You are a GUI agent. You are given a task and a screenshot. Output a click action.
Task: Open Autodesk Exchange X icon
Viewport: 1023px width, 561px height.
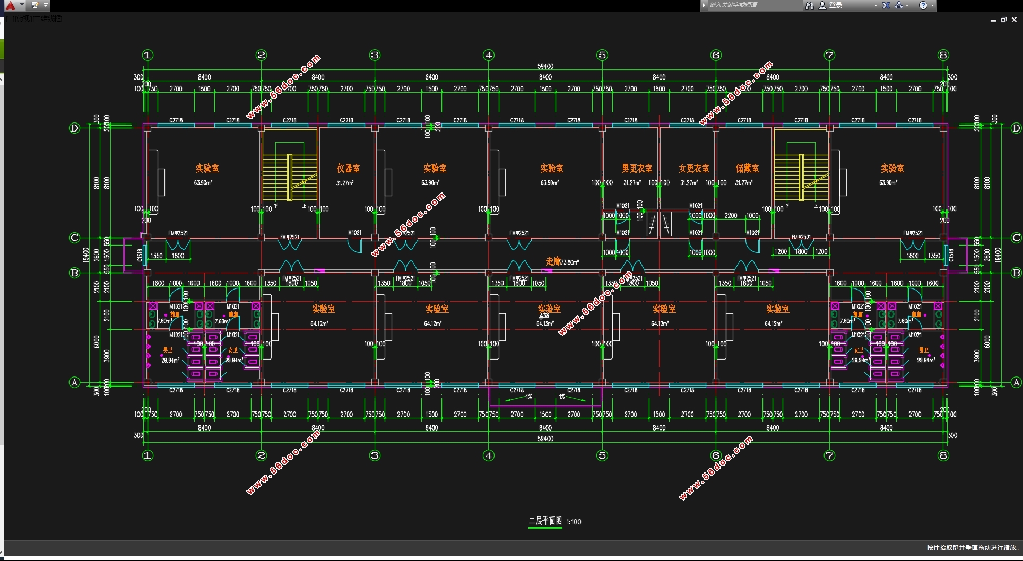[886, 5]
